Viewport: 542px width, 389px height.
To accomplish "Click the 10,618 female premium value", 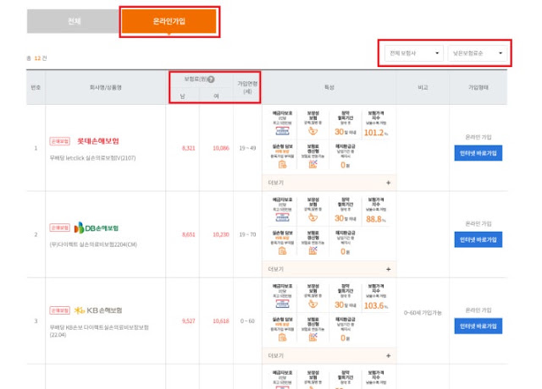I will tap(221, 321).
